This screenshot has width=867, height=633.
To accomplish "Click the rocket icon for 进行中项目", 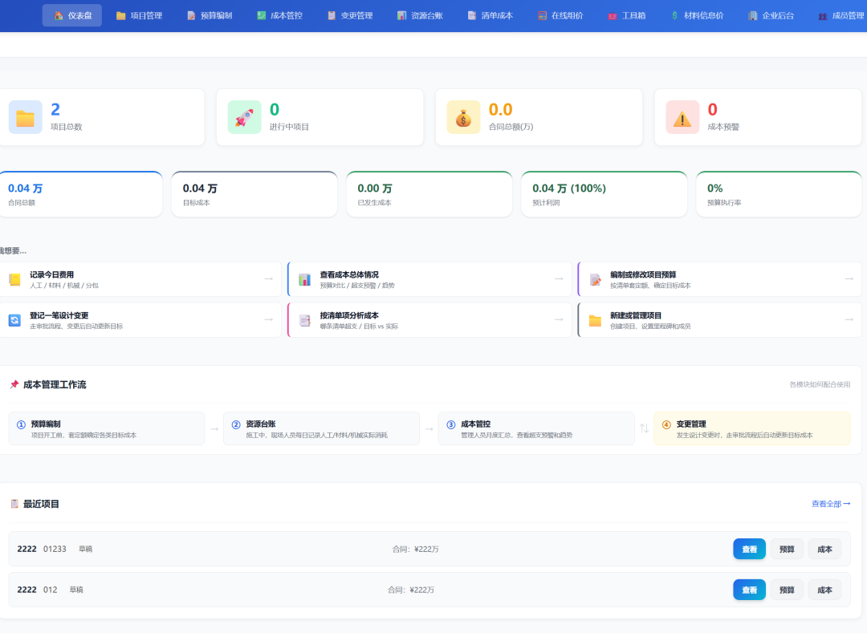I will (x=244, y=118).
